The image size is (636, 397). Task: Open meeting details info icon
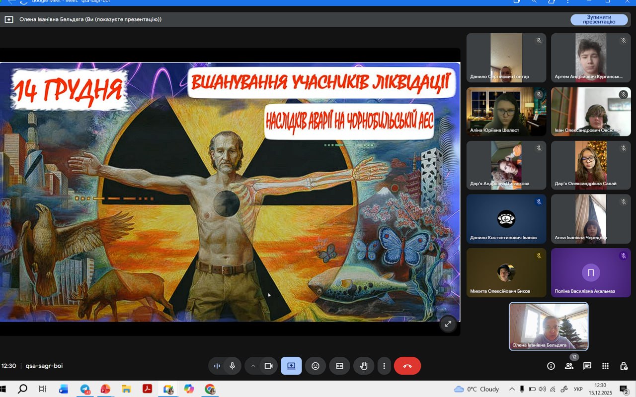click(x=551, y=366)
